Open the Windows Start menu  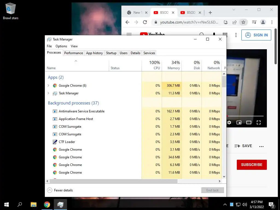7,205
